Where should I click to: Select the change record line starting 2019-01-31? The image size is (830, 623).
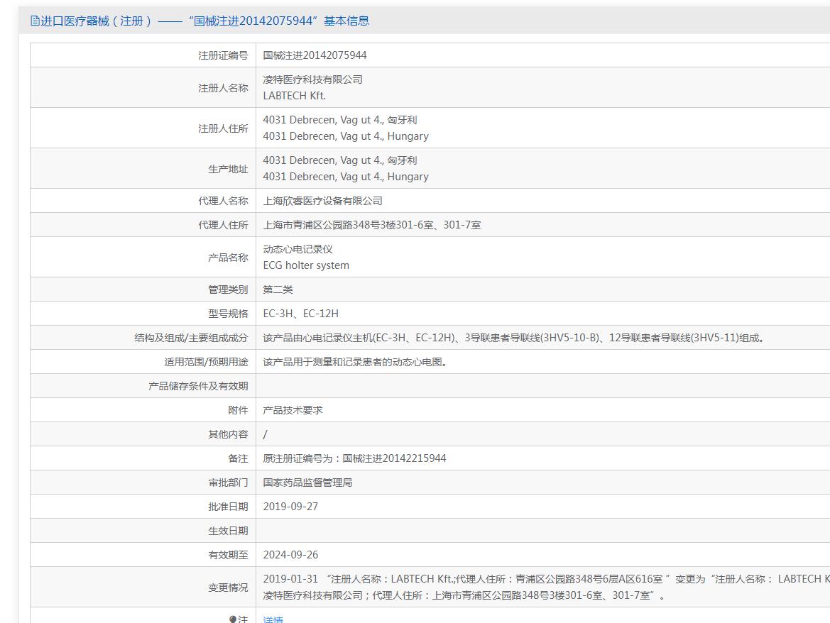click(x=546, y=579)
